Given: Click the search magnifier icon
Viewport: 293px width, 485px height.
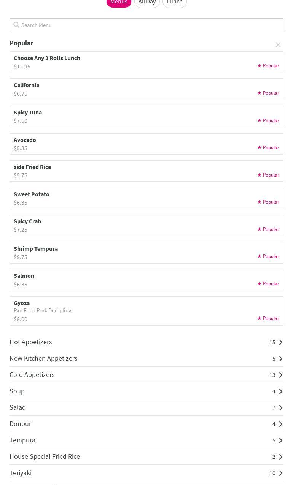Looking at the screenshot, I should tap(16, 25).
